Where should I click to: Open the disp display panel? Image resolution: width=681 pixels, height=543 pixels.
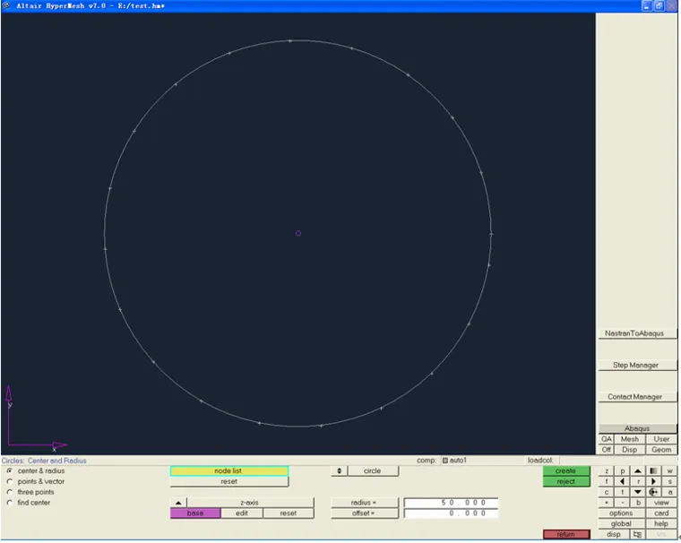tap(613, 534)
